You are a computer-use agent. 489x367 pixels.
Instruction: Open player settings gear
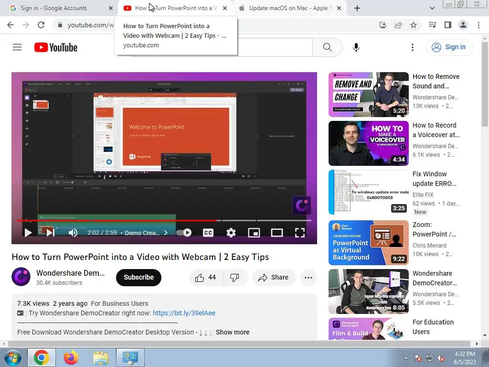tap(231, 233)
